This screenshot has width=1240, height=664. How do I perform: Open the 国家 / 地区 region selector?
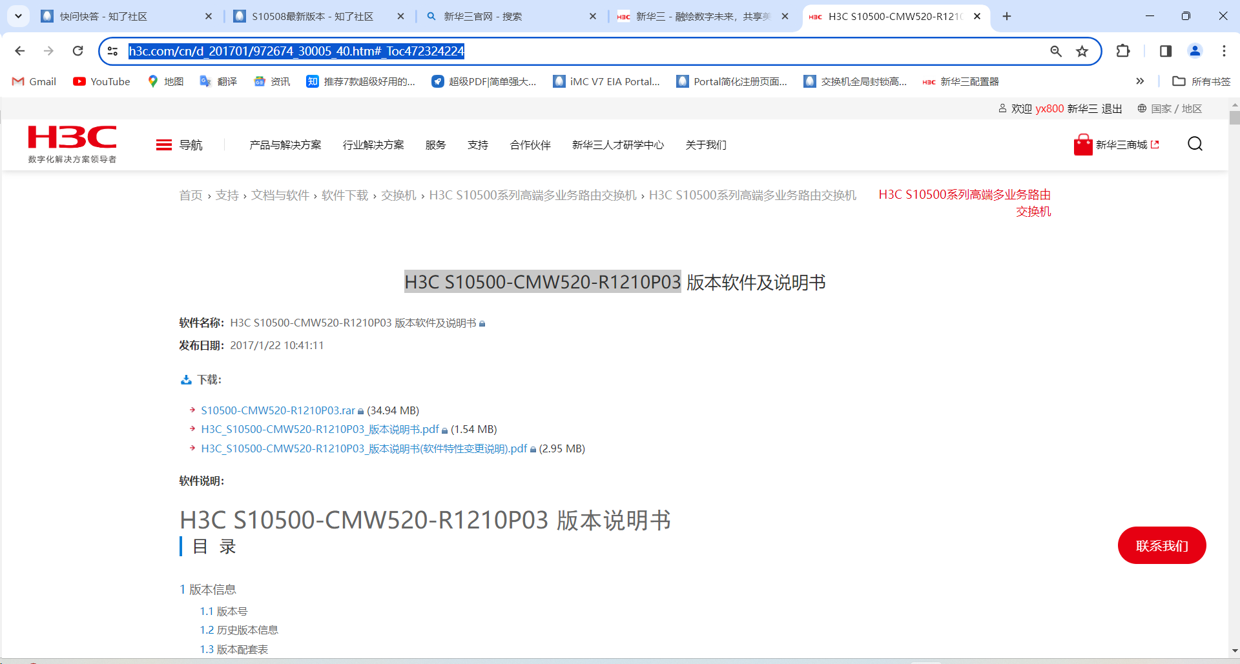pos(1170,108)
